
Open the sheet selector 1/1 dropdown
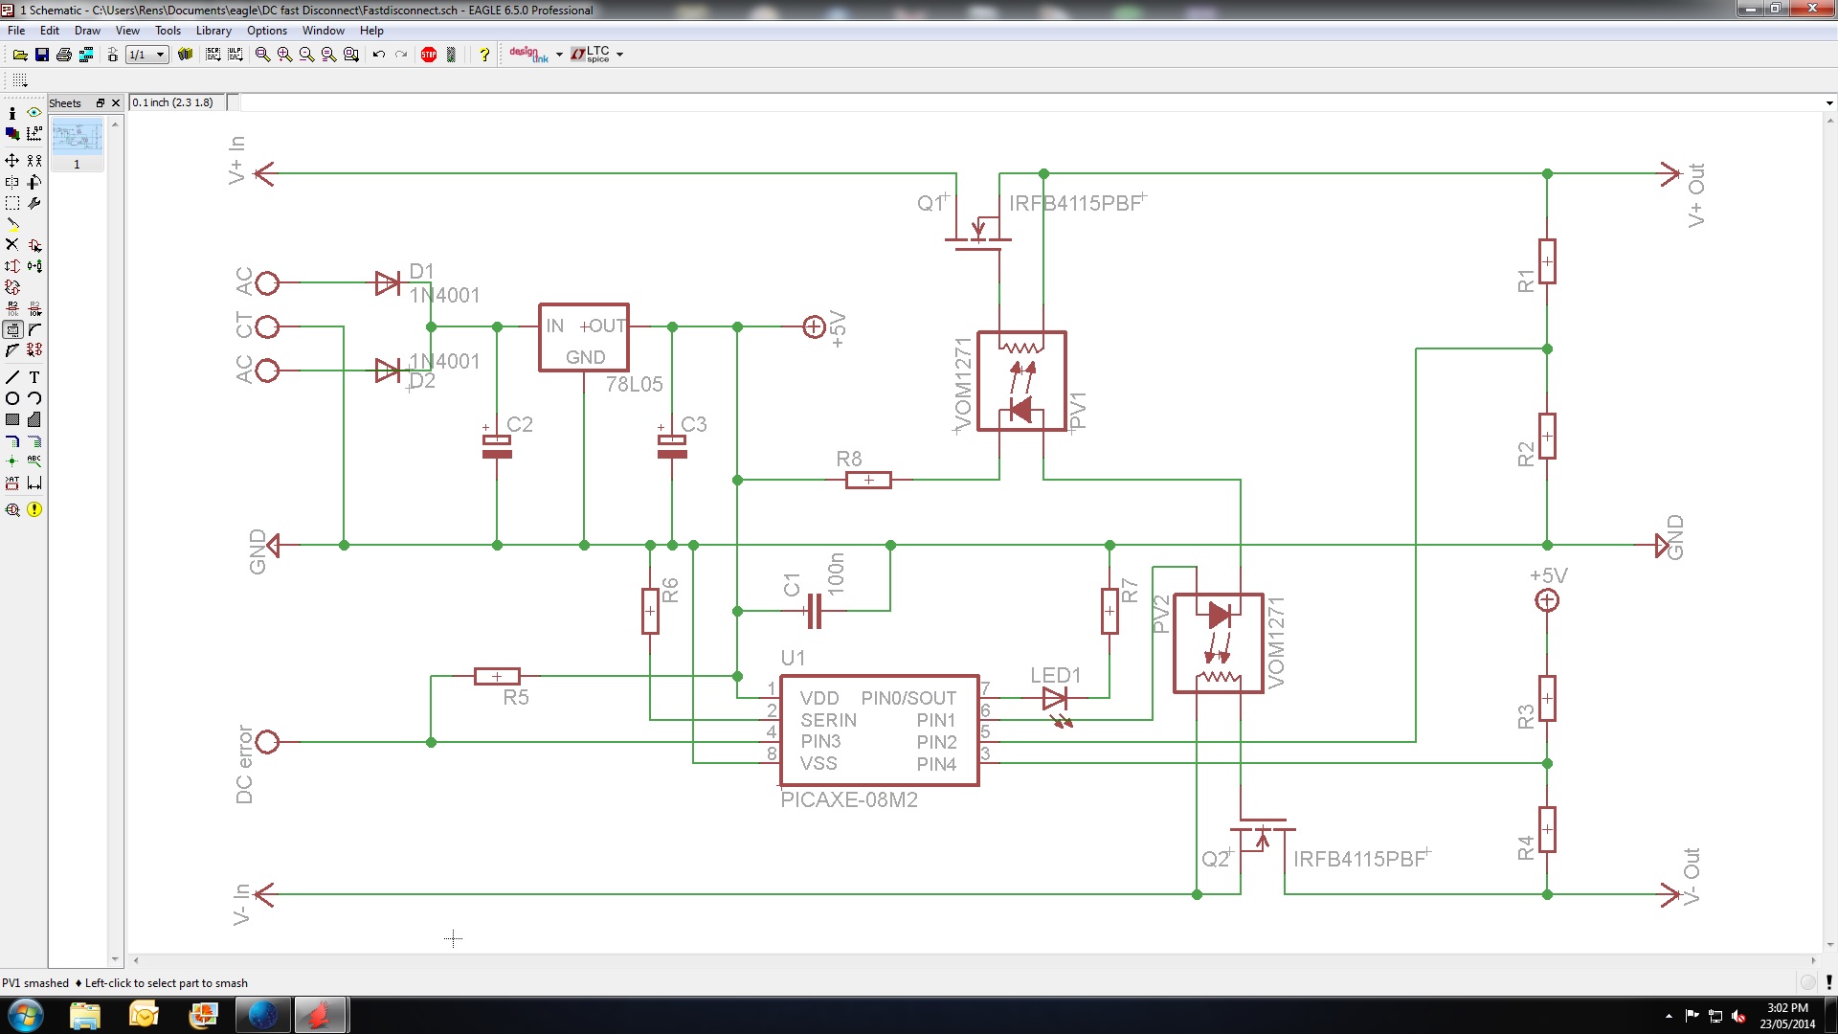tap(147, 55)
